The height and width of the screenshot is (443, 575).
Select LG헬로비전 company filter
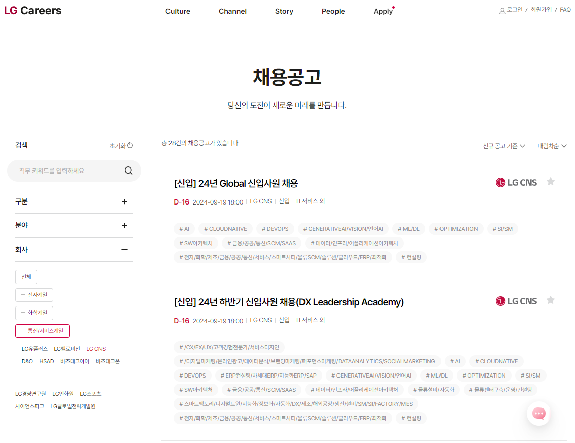click(67, 349)
